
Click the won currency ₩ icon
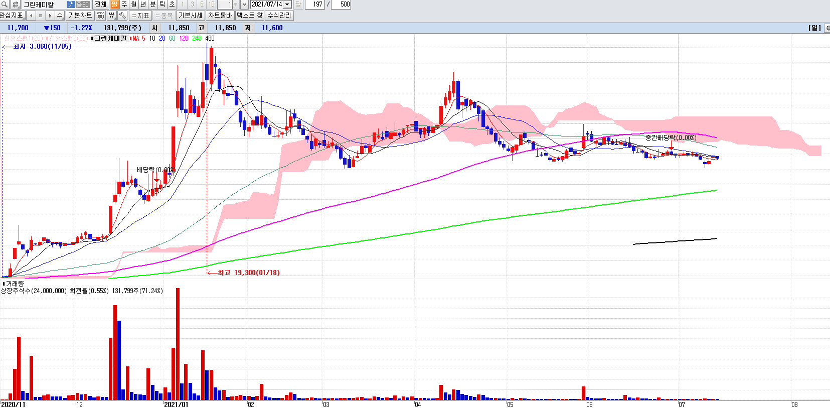(111, 16)
